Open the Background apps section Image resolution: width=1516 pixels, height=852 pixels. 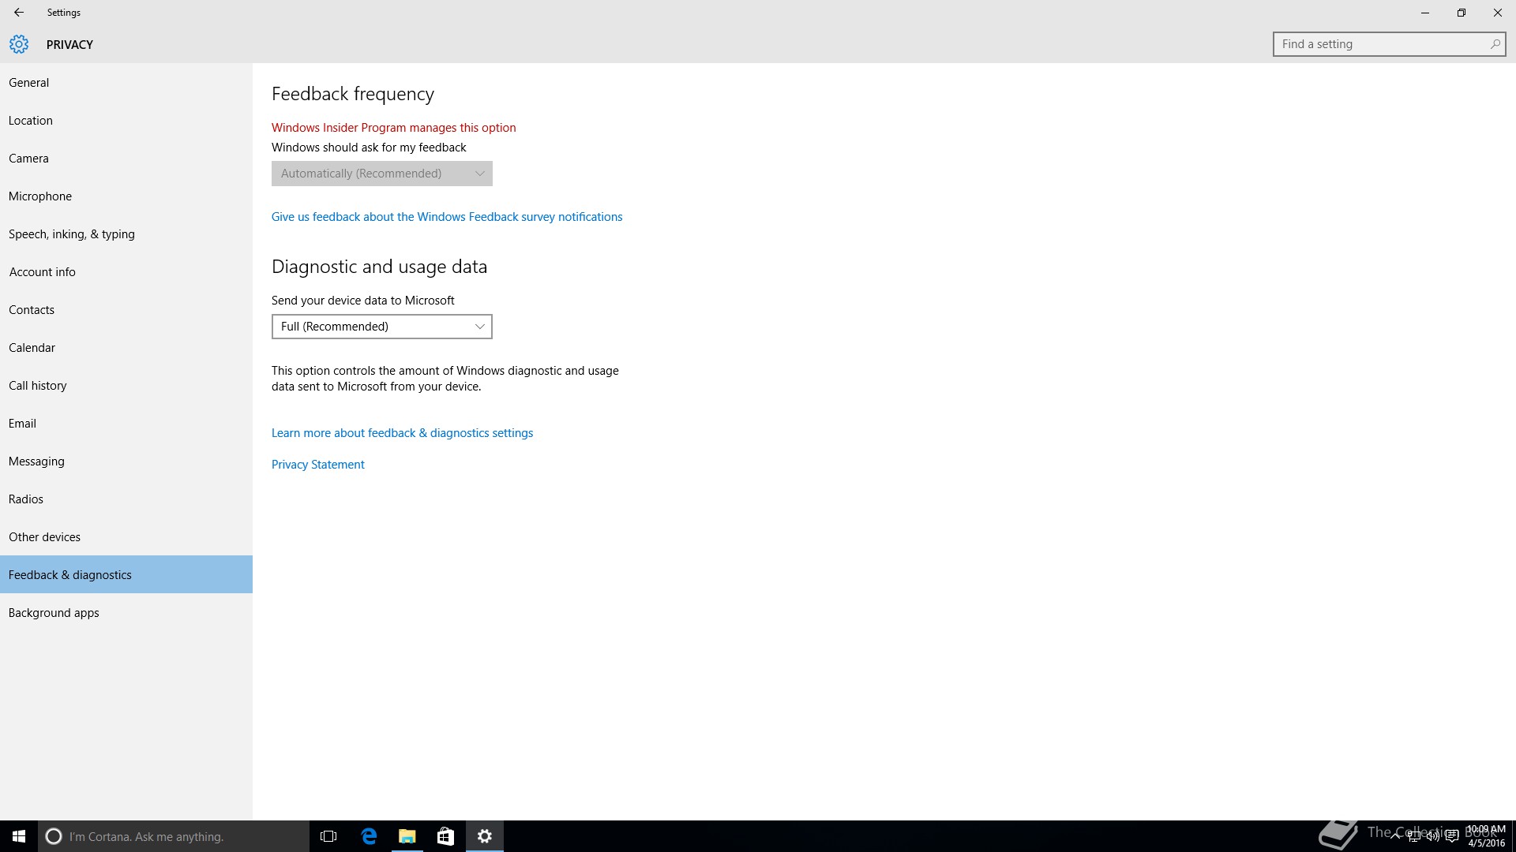[x=126, y=613]
